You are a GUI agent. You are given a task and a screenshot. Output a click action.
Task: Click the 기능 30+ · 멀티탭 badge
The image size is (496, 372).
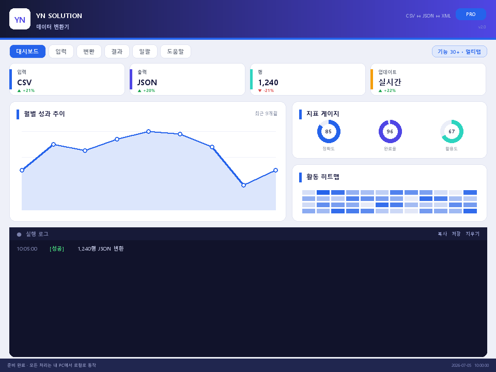[x=459, y=52]
